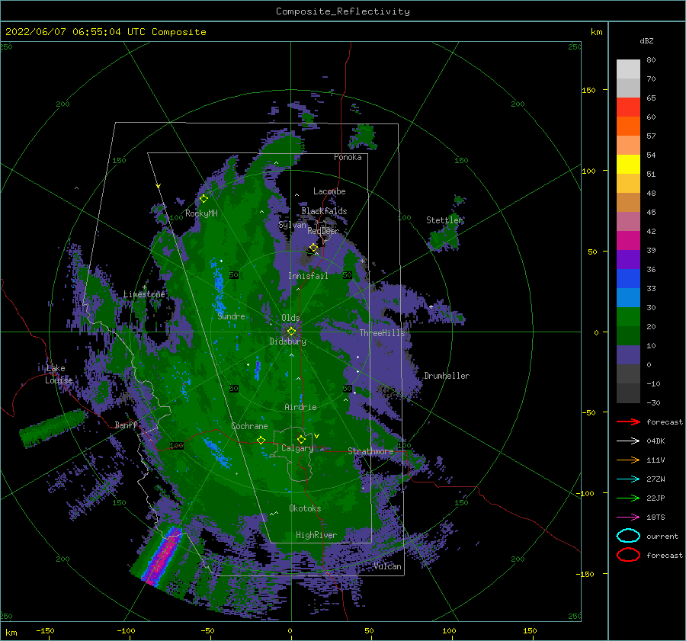The image size is (686, 641).
Task: Click the yellow diamond marker below Cochrane
Action: (x=261, y=440)
